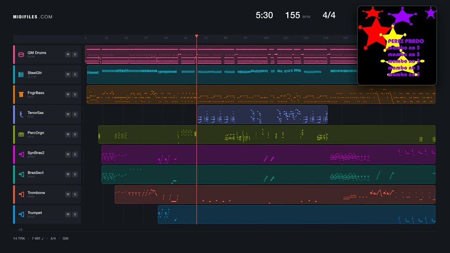Click the 4/4 time signature in header

329,15
